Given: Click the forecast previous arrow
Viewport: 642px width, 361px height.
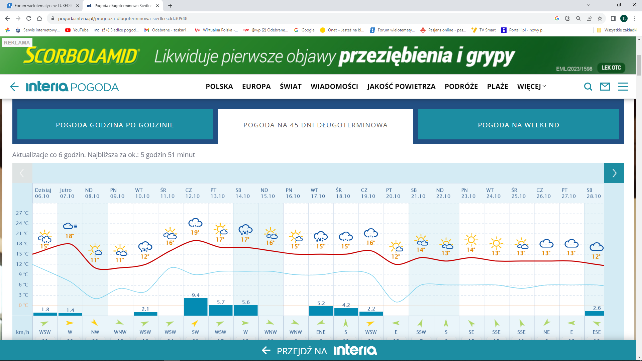Looking at the screenshot, I should coord(22,173).
